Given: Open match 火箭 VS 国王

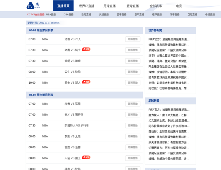Looking at the screenshot, I should tap(72, 158).
